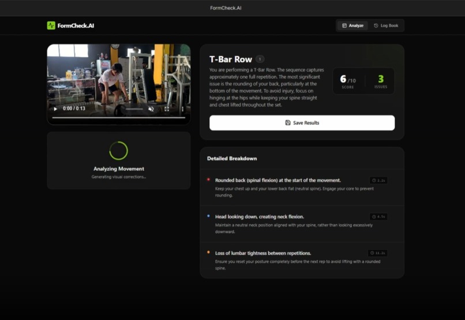
Task: Click the red severity dot of rounded back issue
Action: coord(208,180)
